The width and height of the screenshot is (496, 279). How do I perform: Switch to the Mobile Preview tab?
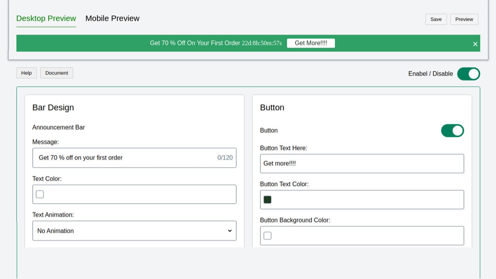pos(112,18)
